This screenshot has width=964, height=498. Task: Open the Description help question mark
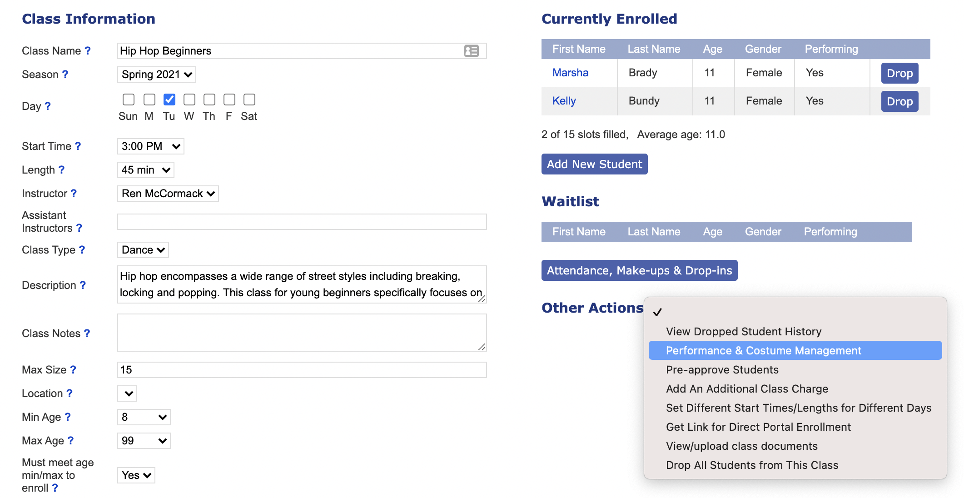pyautogui.click(x=83, y=285)
